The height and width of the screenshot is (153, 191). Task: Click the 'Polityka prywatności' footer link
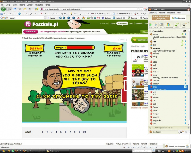pyautogui.click(x=123, y=144)
